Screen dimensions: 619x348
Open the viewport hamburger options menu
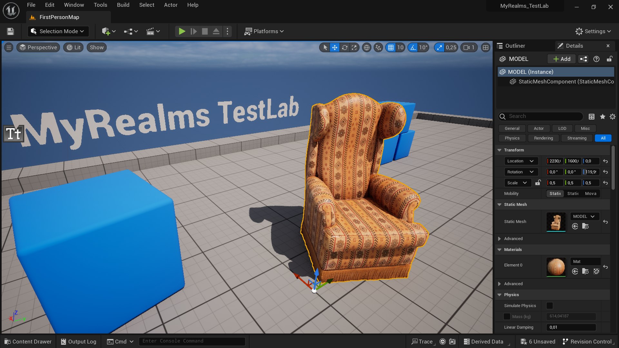pos(9,47)
